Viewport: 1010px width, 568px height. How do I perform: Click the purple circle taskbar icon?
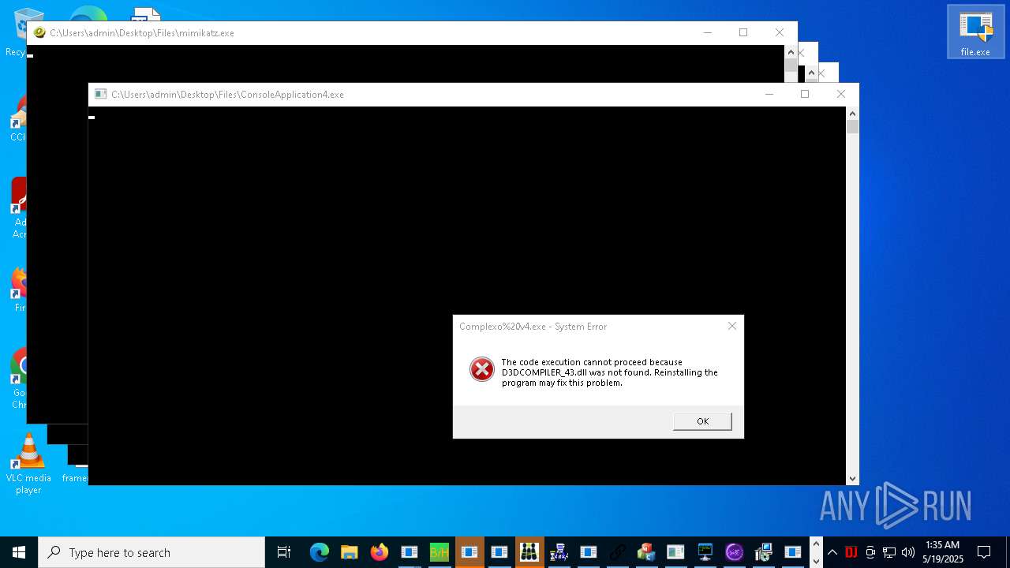[734, 552]
